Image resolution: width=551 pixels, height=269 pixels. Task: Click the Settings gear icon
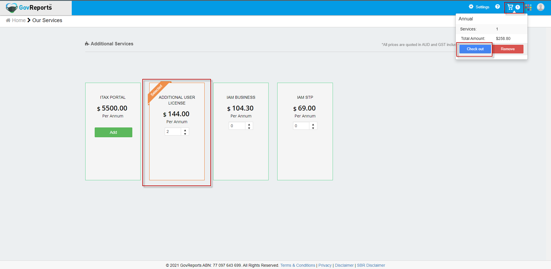tap(471, 7)
